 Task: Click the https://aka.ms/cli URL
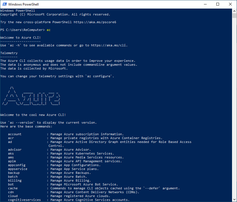[109, 45]
